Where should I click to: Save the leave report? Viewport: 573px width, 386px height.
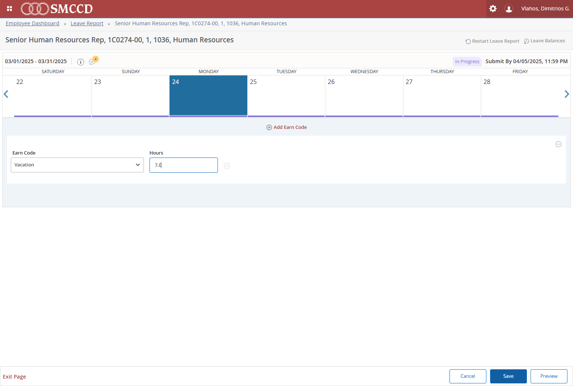[x=508, y=376]
